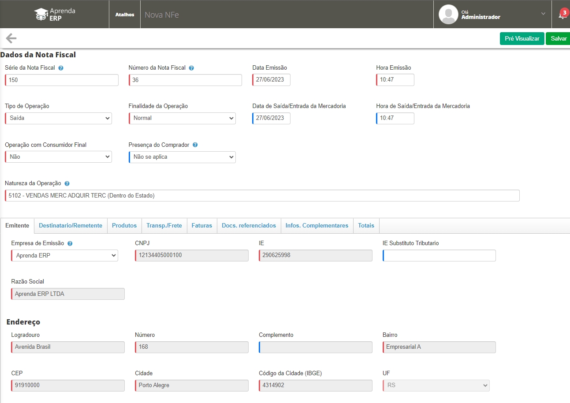Open the Tipo de Operação dropdown
Screen dimensions: 570x403
pyautogui.click(x=59, y=118)
